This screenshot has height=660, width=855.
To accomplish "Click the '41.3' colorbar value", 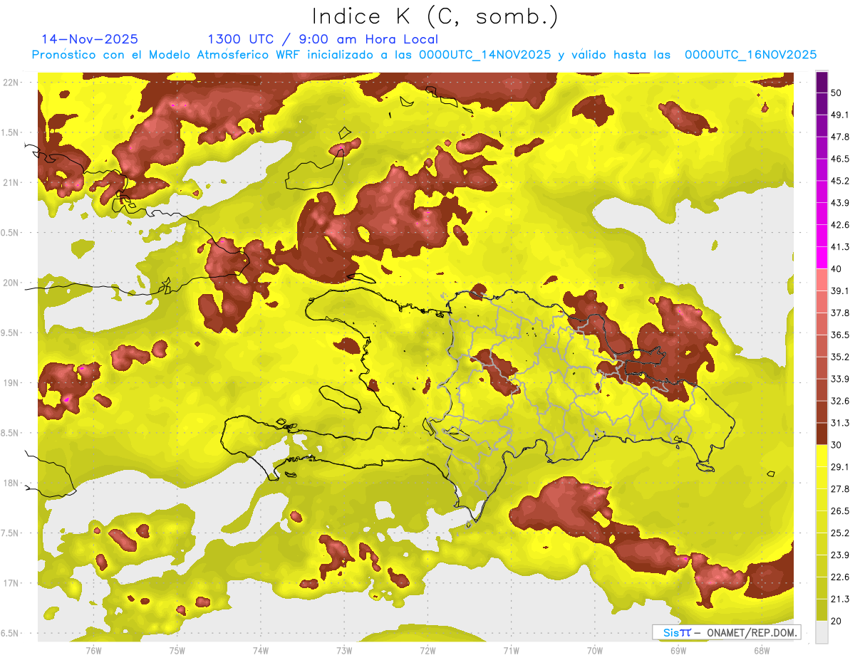I will [839, 247].
